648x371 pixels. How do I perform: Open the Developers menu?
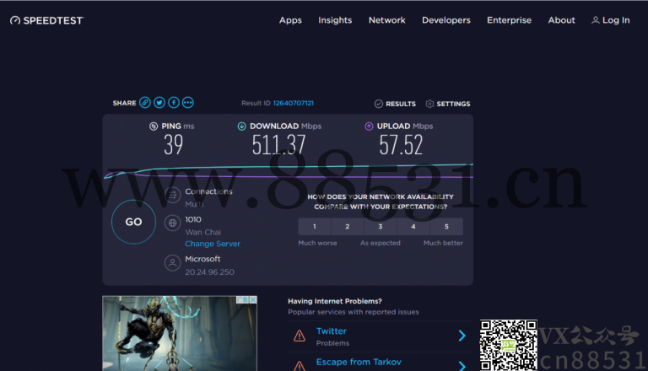[445, 20]
